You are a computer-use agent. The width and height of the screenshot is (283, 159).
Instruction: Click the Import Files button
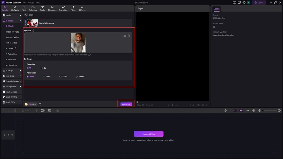click(149, 134)
